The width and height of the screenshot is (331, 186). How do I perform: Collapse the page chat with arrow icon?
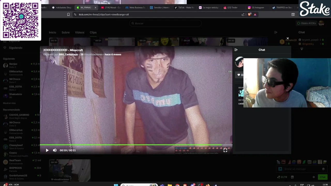tap(276, 32)
